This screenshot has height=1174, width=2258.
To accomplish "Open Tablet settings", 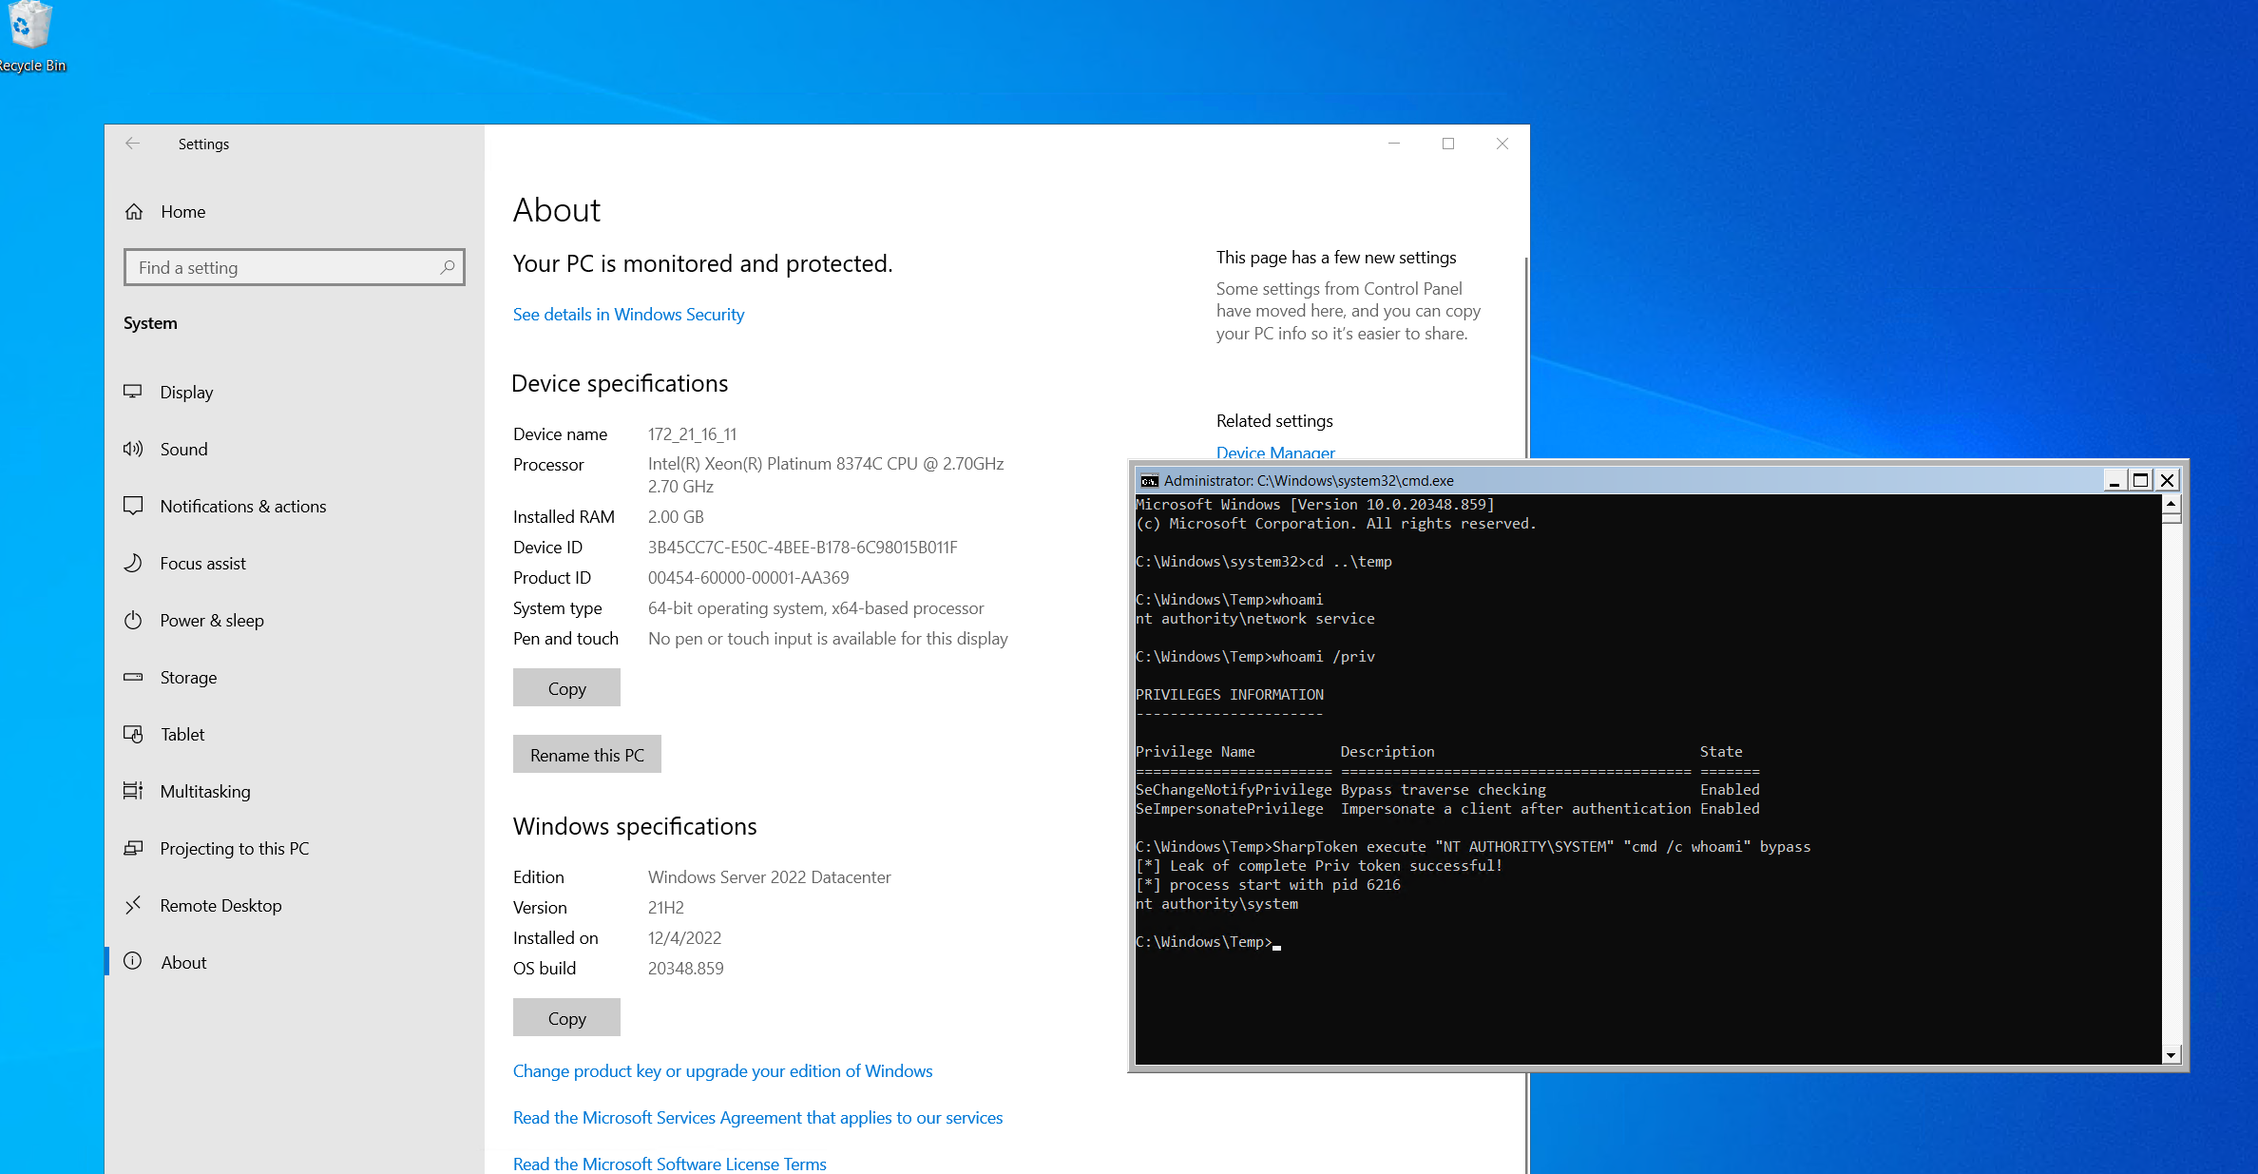I will pyautogui.click(x=295, y=734).
